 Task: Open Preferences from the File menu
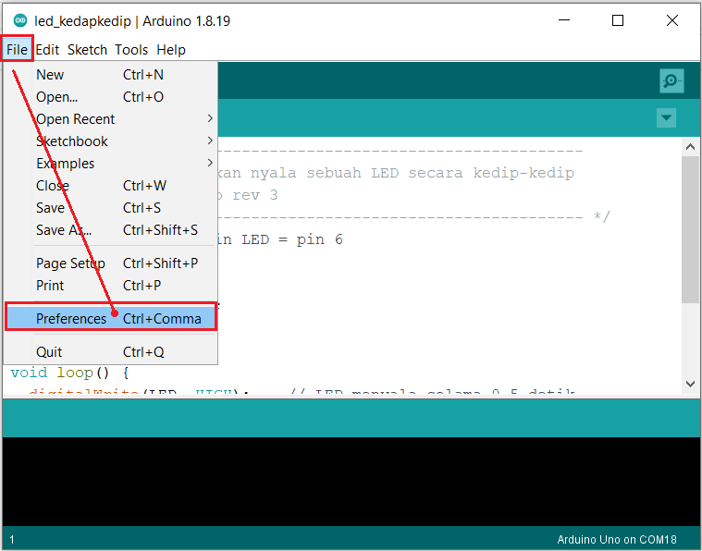click(x=111, y=318)
